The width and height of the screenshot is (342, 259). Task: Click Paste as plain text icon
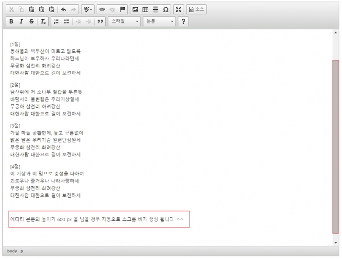[x=42, y=10]
